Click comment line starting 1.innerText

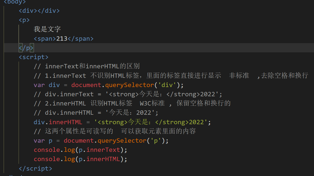pos(171,76)
